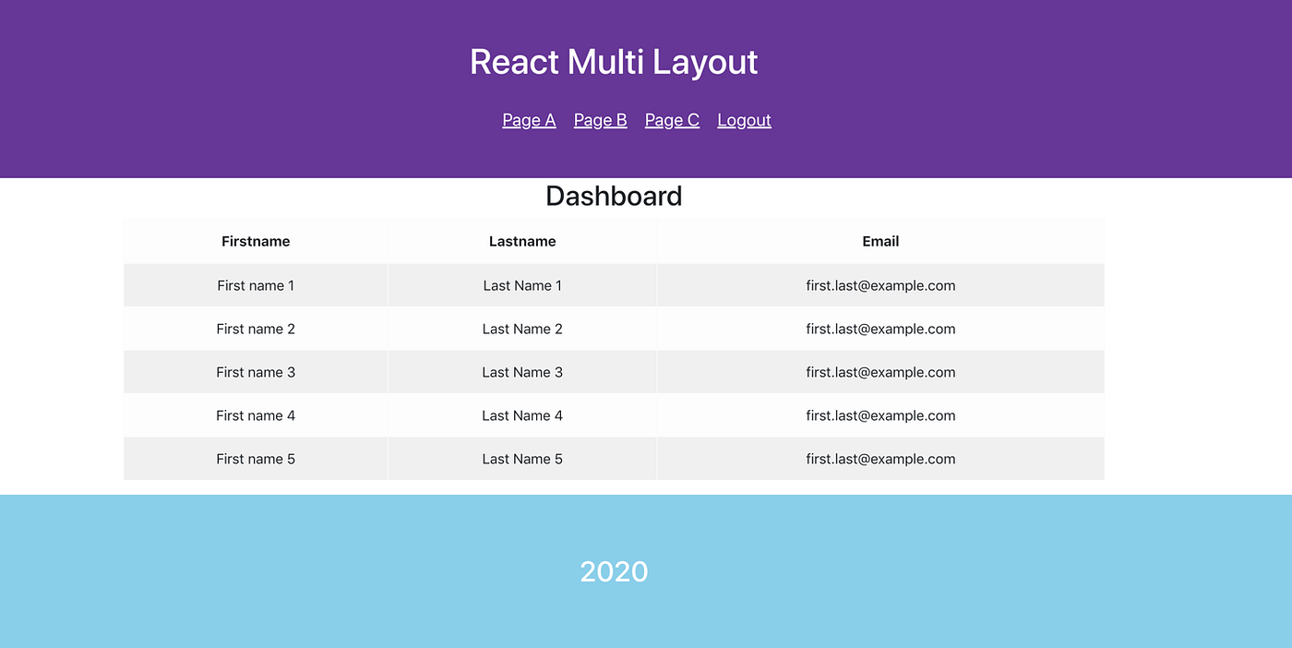Open the Page A navigation link
The image size is (1292, 648).
click(x=529, y=119)
